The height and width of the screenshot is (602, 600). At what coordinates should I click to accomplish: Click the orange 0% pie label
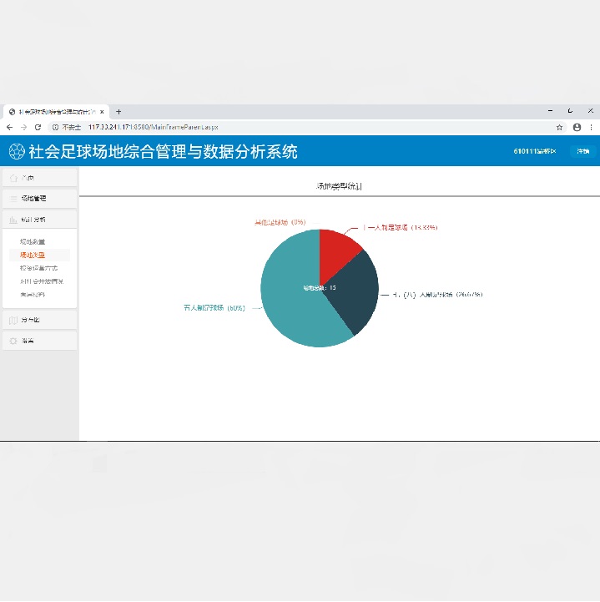tap(280, 222)
